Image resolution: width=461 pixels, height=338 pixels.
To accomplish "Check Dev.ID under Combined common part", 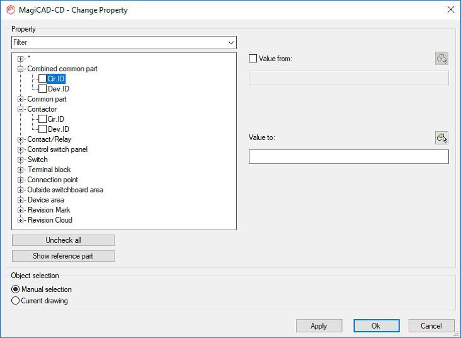I will 42,89.
